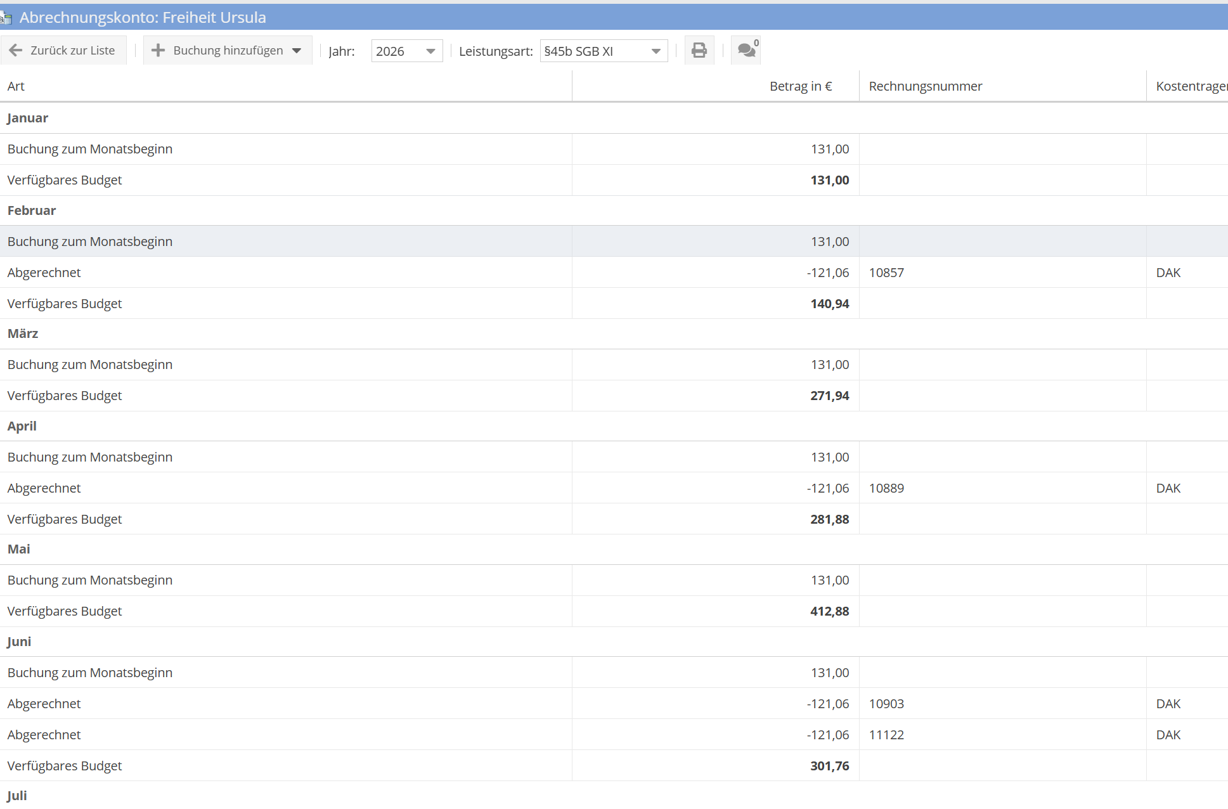The width and height of the screenshot is (1228, 809).
Task: Click invoice number 10903
Action: click(x=886, y=704)
